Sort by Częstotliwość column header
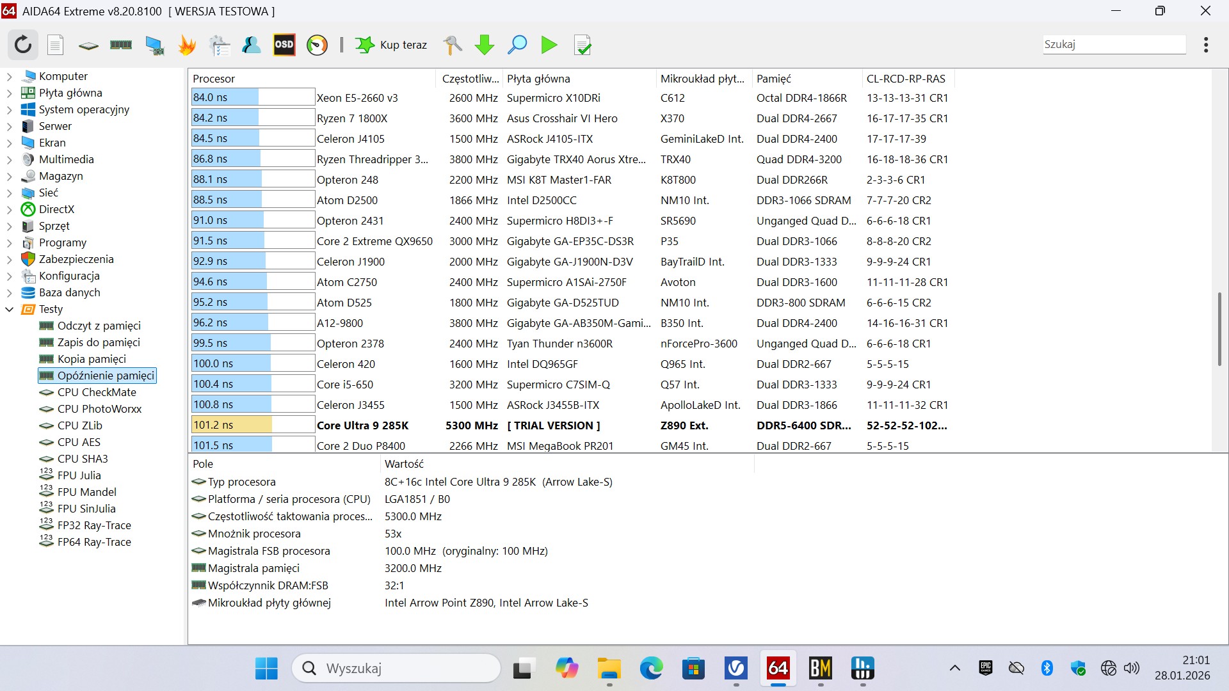Image resolution: width=1229 pixels, height=691 pixels. (x=470, y=79)
